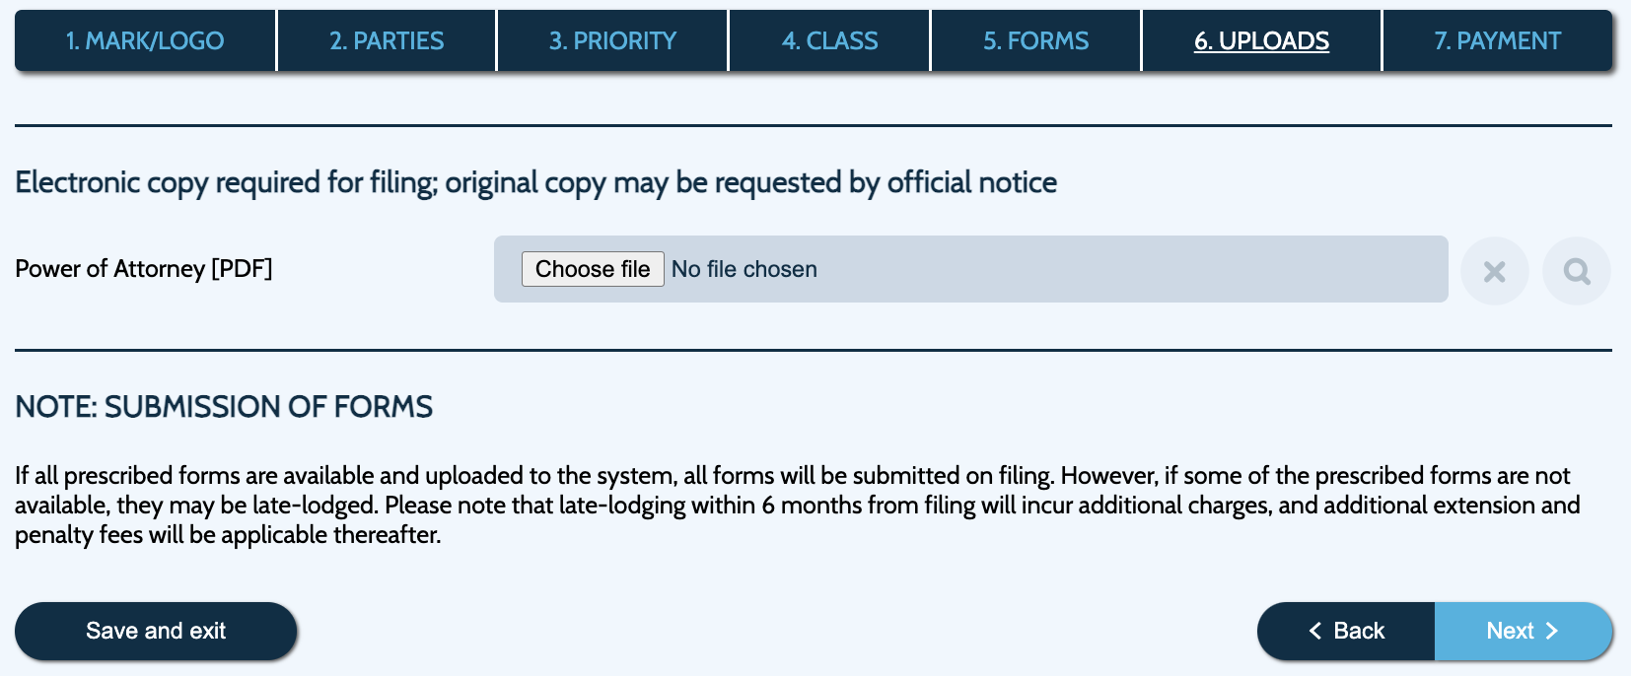The image size is (1631, 676).
Task: Go to the 1. MARK/LOGO step
Action: (145, 40)
